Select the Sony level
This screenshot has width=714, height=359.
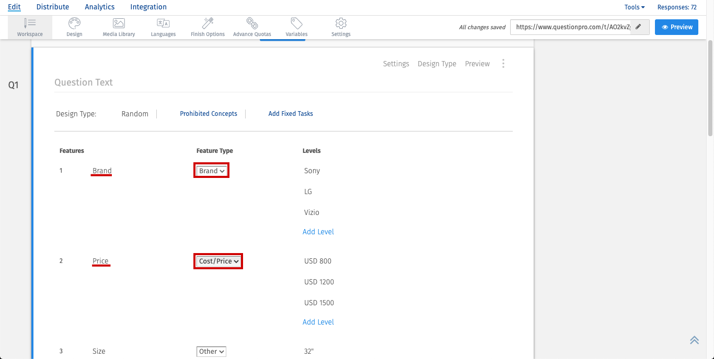point(312,171)
